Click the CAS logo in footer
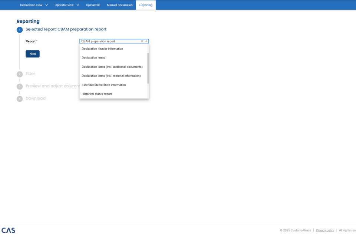The width and height of the screenshot is (356, 237). coord(8,230)
